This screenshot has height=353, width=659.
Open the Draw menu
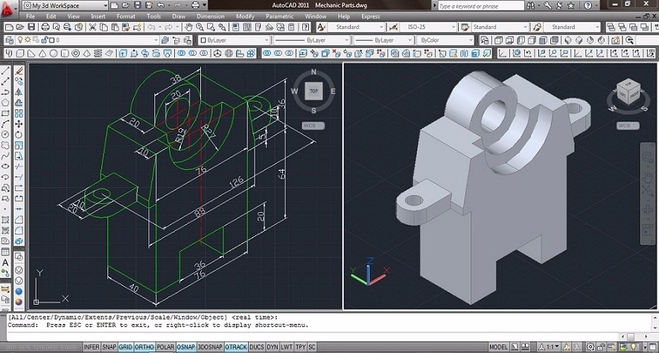pos(179,16)
